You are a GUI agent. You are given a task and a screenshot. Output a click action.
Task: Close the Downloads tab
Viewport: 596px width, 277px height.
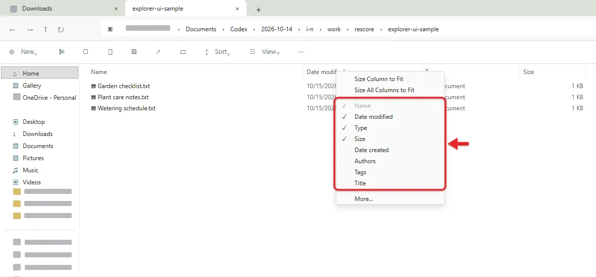[116, 9]
